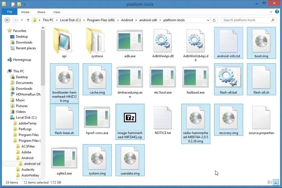Select userdata.img disc image icon
Viewport: 282px width, 188px height.
130,158
